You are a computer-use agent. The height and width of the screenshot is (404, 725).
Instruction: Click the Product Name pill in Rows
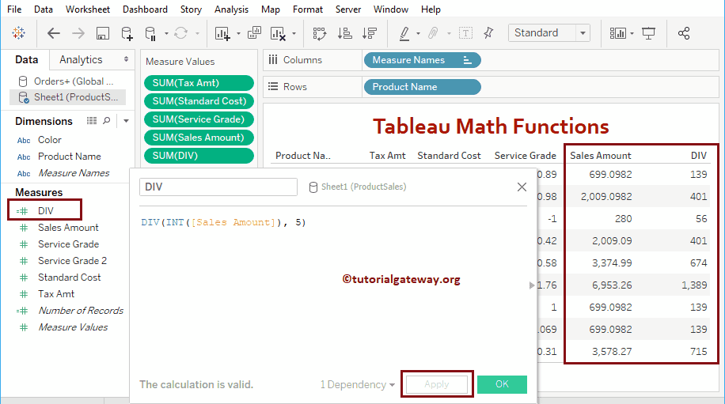pos(422,87)
